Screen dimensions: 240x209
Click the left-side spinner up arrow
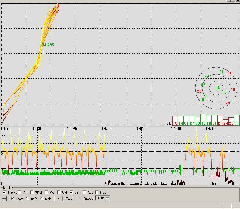(x=4, y=197)
